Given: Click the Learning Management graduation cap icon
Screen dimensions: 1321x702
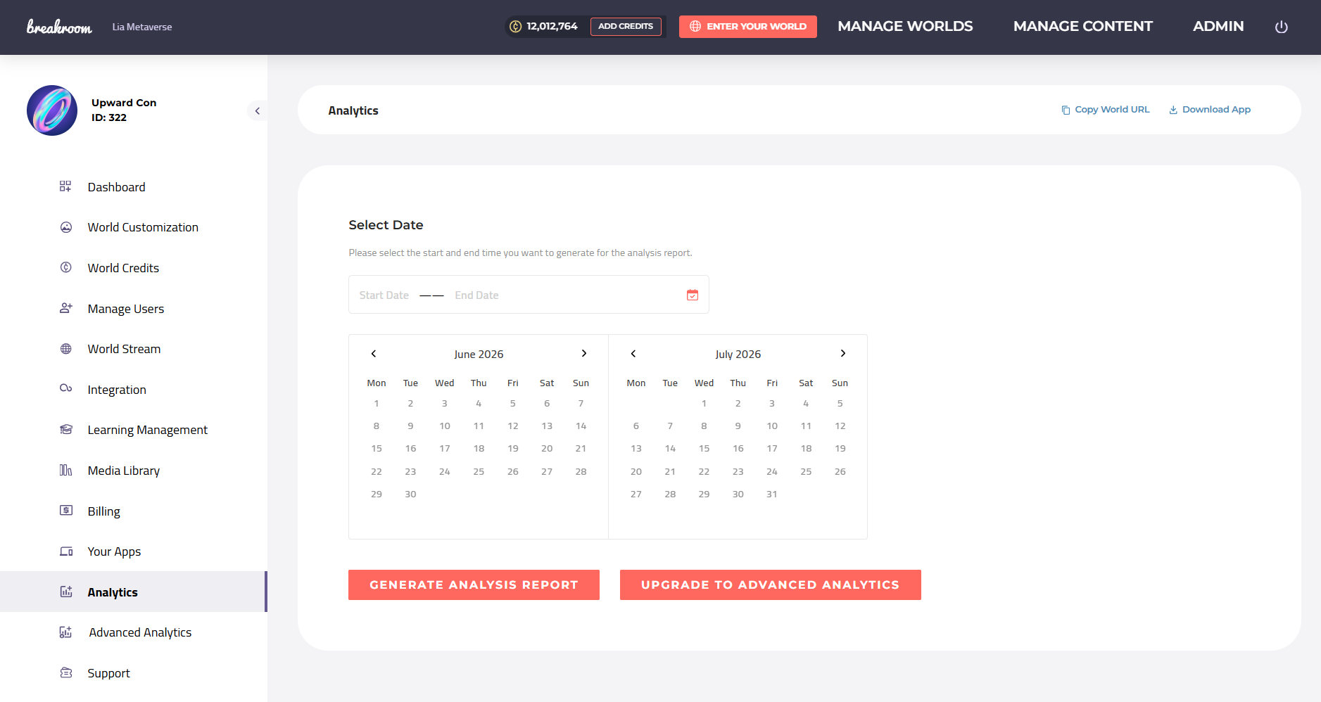Looking at the screenshot, I should click(66, 429).
